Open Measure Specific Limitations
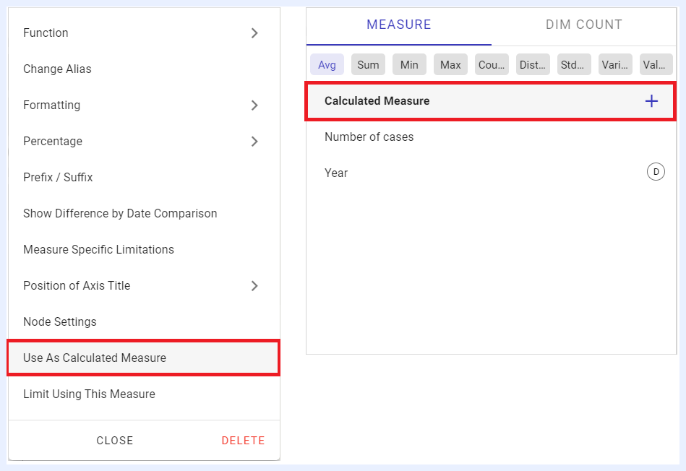 (x=144, y=250)
